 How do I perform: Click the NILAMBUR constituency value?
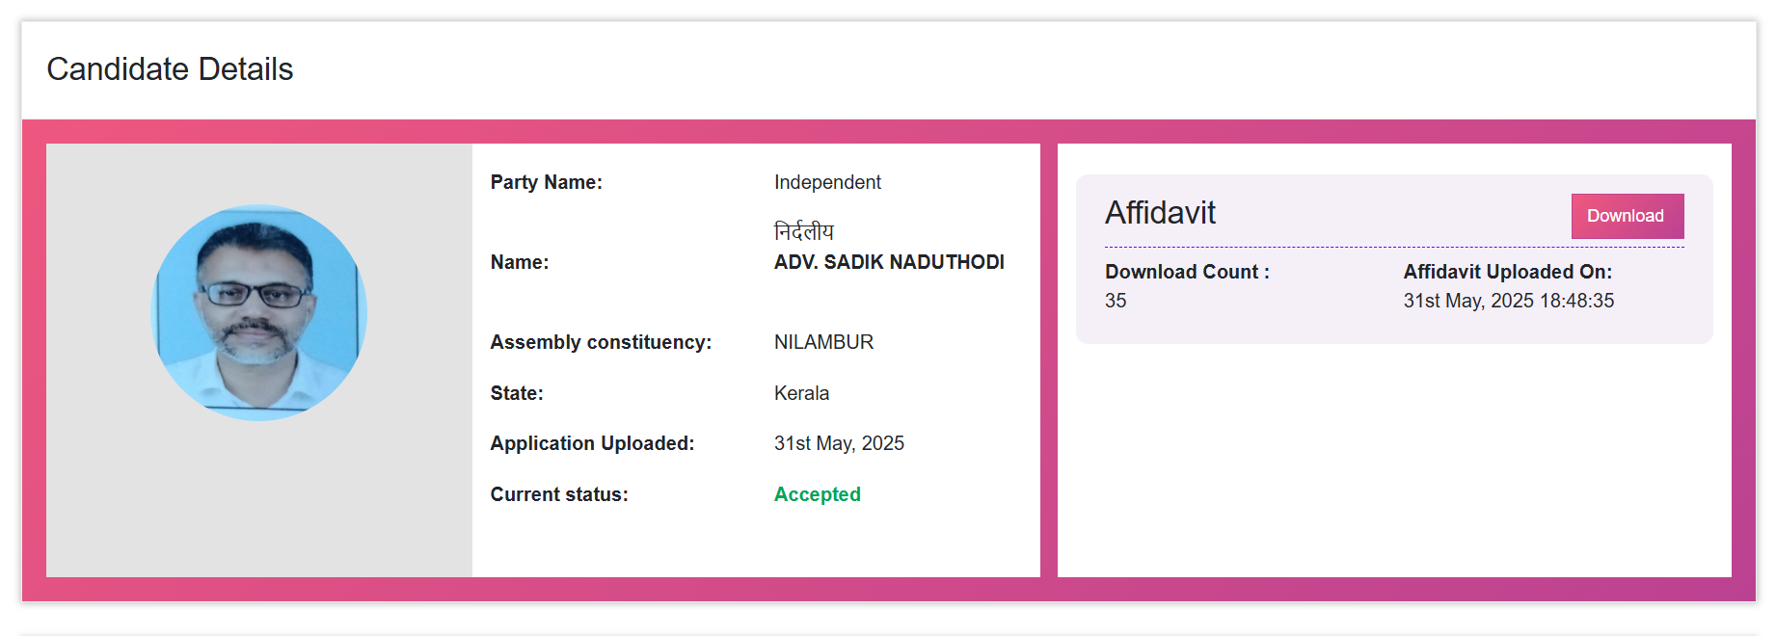coord(823,342)
